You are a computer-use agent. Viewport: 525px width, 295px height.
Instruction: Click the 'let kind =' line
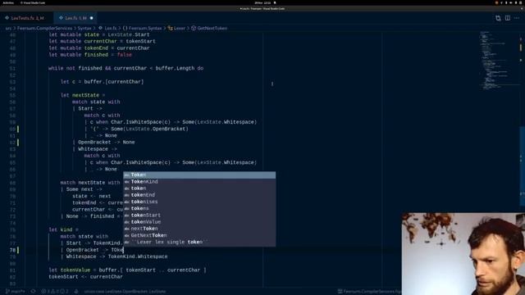coord(64,229)
